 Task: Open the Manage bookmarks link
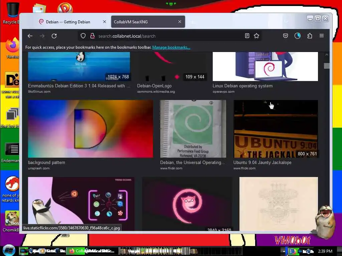tap(171, 47)
